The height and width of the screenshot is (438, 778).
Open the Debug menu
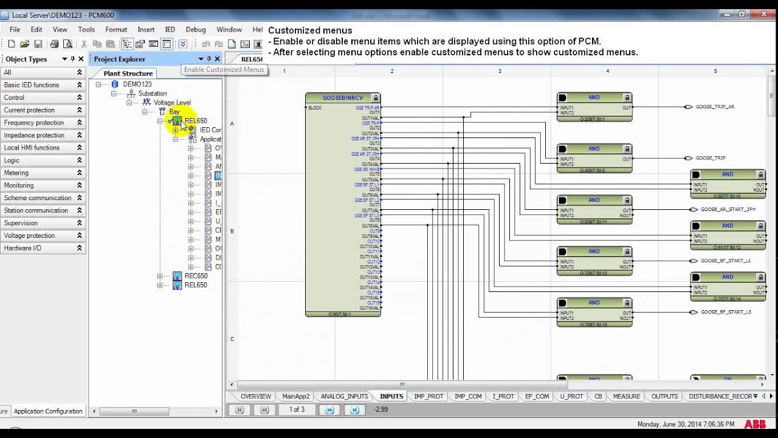pyautogui.click(x=196, y=29)
